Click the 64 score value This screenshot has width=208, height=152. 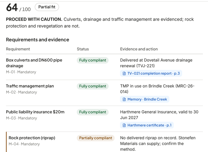[12, 7]
